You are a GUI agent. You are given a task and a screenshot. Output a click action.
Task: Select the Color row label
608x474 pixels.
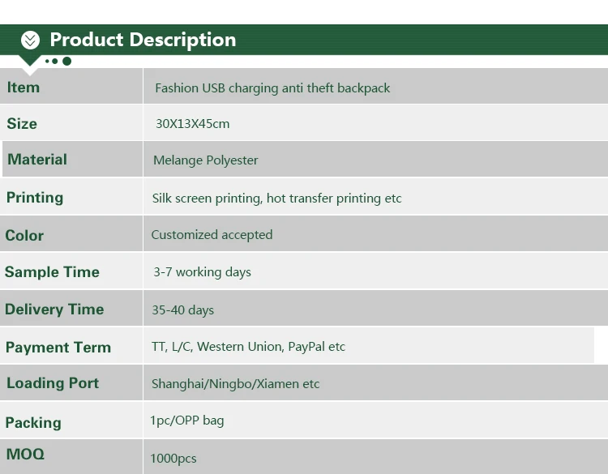click(x=24, y=236)
